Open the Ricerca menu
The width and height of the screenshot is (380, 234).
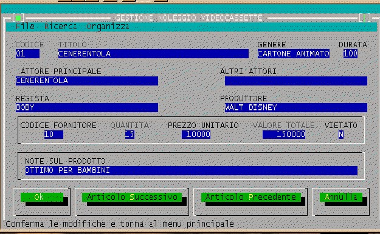(x=60, y=26)
